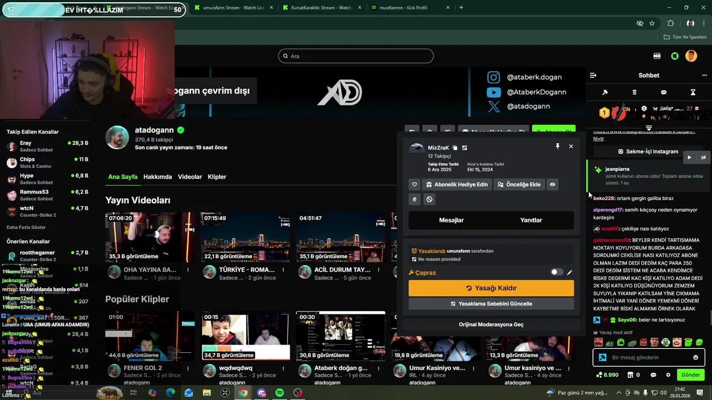Click the ban circle icon in user card
The image size is (712, 400).
[429, 199]
